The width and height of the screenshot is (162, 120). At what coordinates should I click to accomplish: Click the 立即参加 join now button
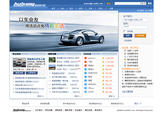pyautogui.click(x=32, y=73)
